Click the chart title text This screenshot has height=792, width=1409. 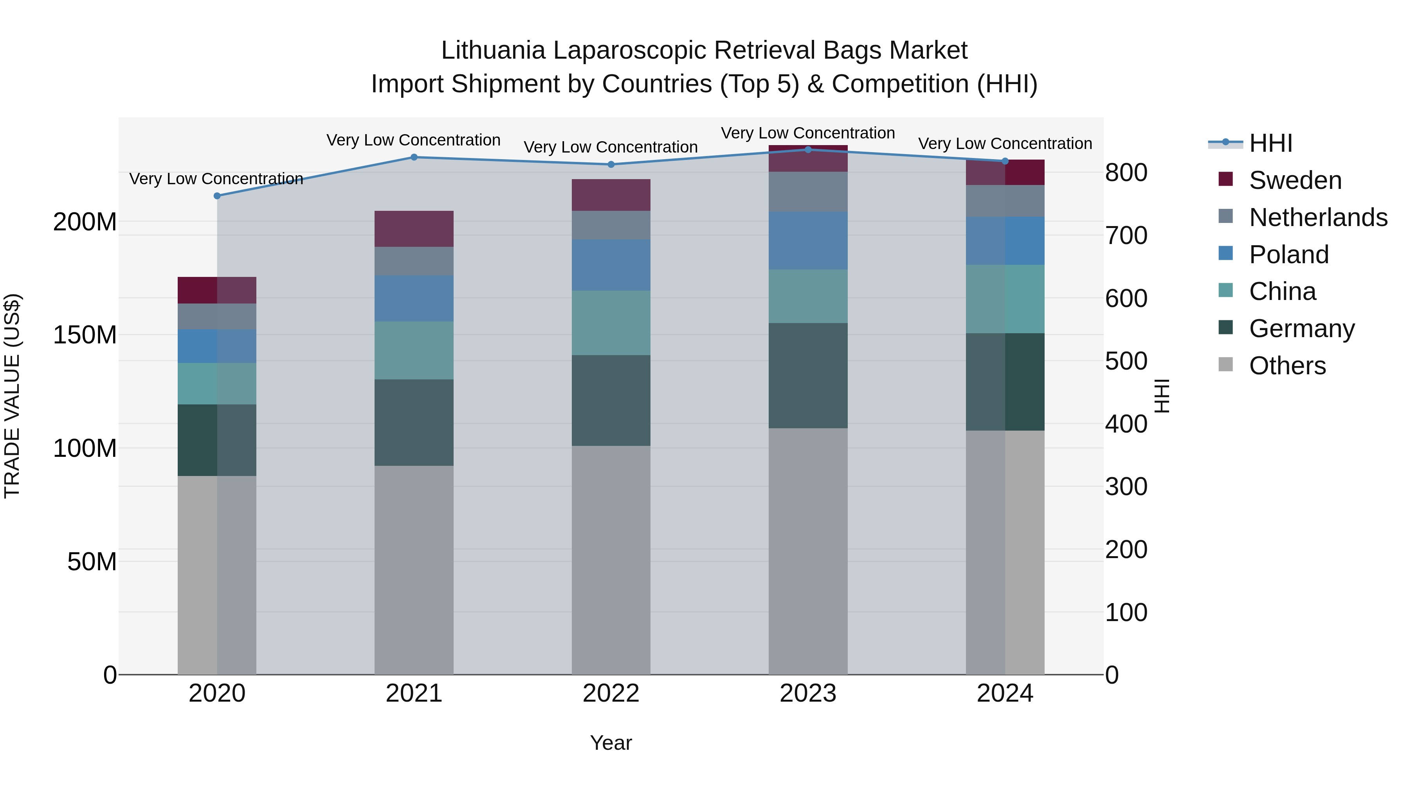[704, 66]
